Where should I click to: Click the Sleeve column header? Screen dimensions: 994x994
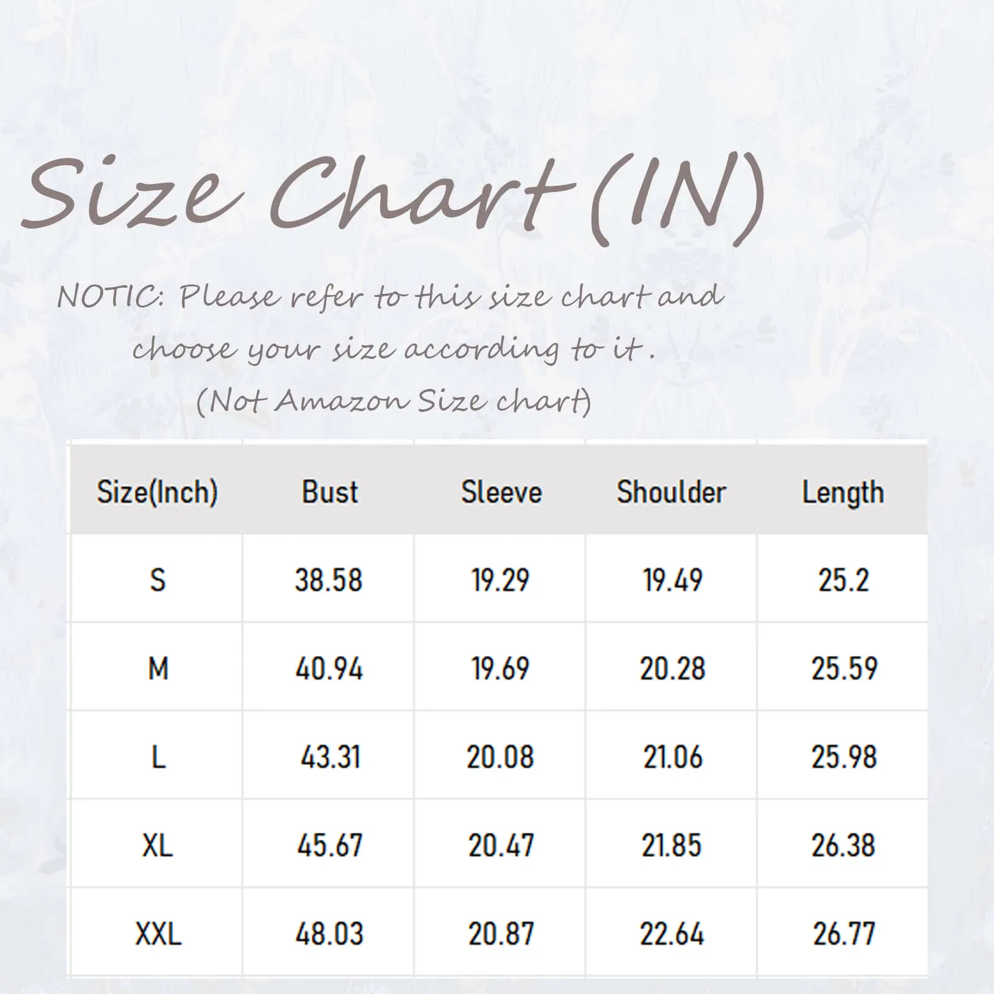pos(501,492)
